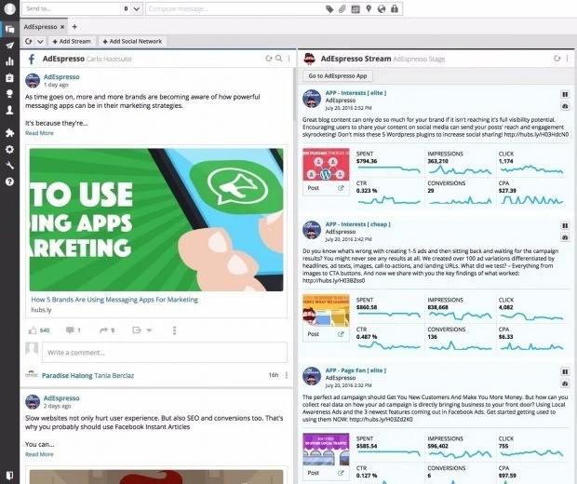Pause the APP - Interests elite campaign

[x=565, y=94]
